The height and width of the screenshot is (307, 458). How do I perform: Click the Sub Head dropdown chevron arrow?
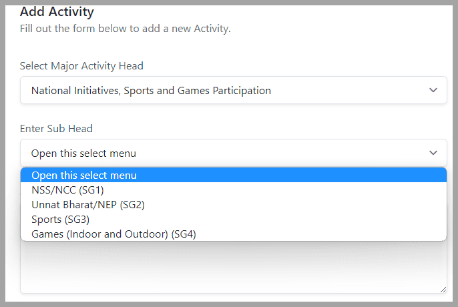[433, 153]
